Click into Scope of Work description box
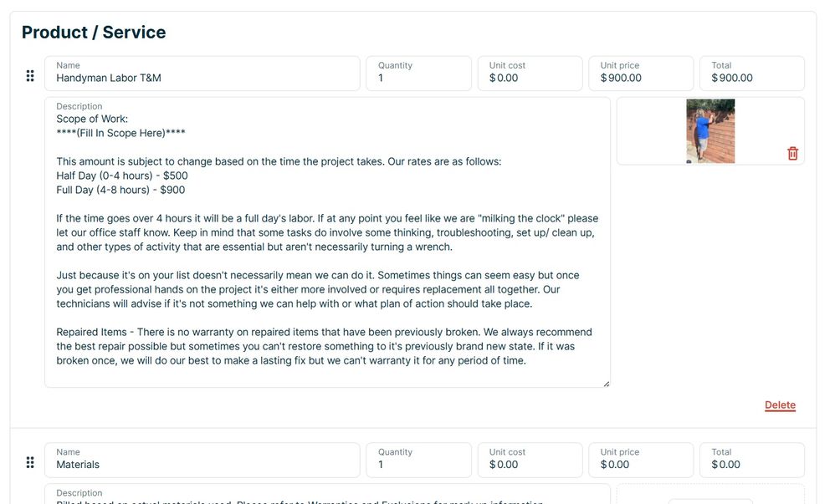 pyautogui.click(x=327, y=242)
